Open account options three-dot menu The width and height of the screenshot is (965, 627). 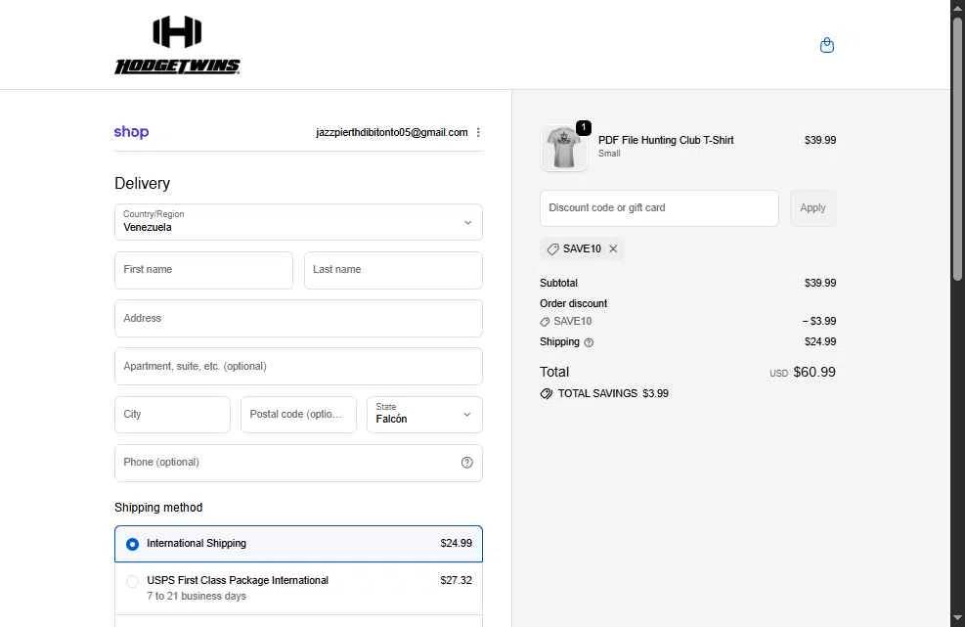478,132
